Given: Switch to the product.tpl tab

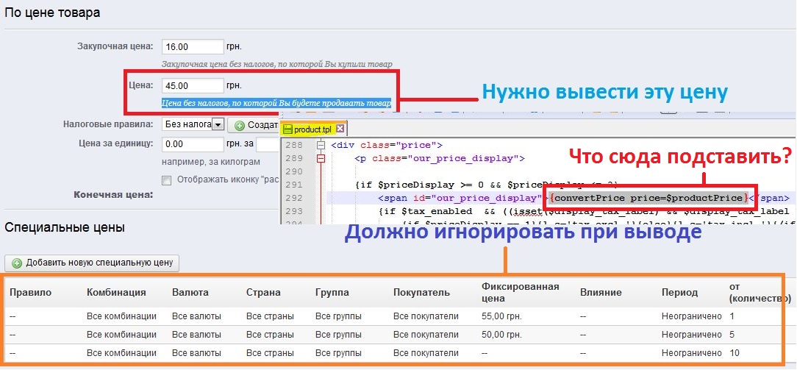Looking at the screenshot, I should point(312,129).
